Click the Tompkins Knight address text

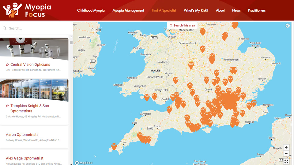click(33, 116)
